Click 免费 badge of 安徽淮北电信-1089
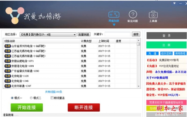The height and width of the screenshot is (117, 187). click(7, 66)
